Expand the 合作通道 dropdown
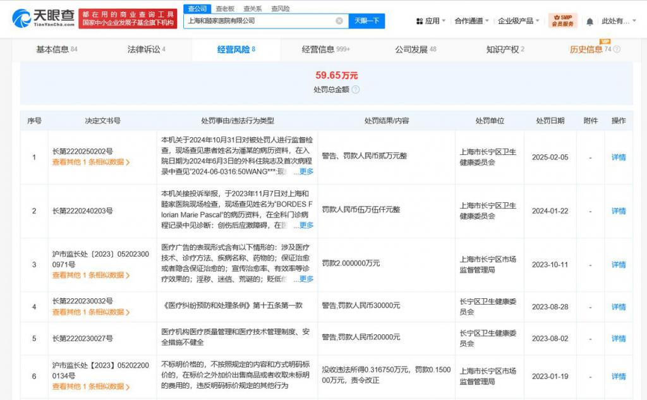 [x=471, y=21]
